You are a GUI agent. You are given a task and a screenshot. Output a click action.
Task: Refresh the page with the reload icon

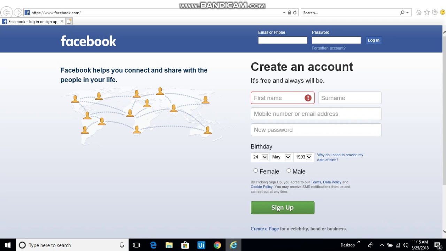[x=295, y=13]
